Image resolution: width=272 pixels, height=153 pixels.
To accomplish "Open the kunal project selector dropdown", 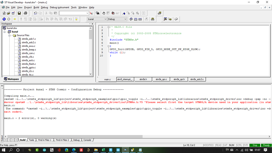I will 105,19.
